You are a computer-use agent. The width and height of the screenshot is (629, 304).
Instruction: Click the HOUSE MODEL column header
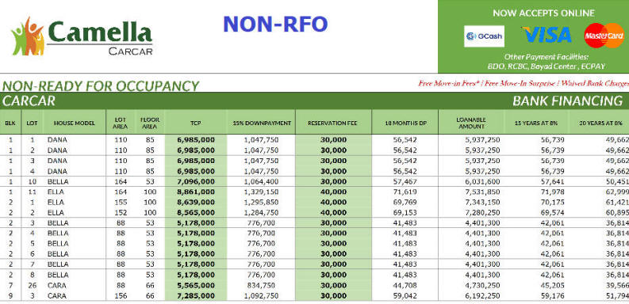75,123
